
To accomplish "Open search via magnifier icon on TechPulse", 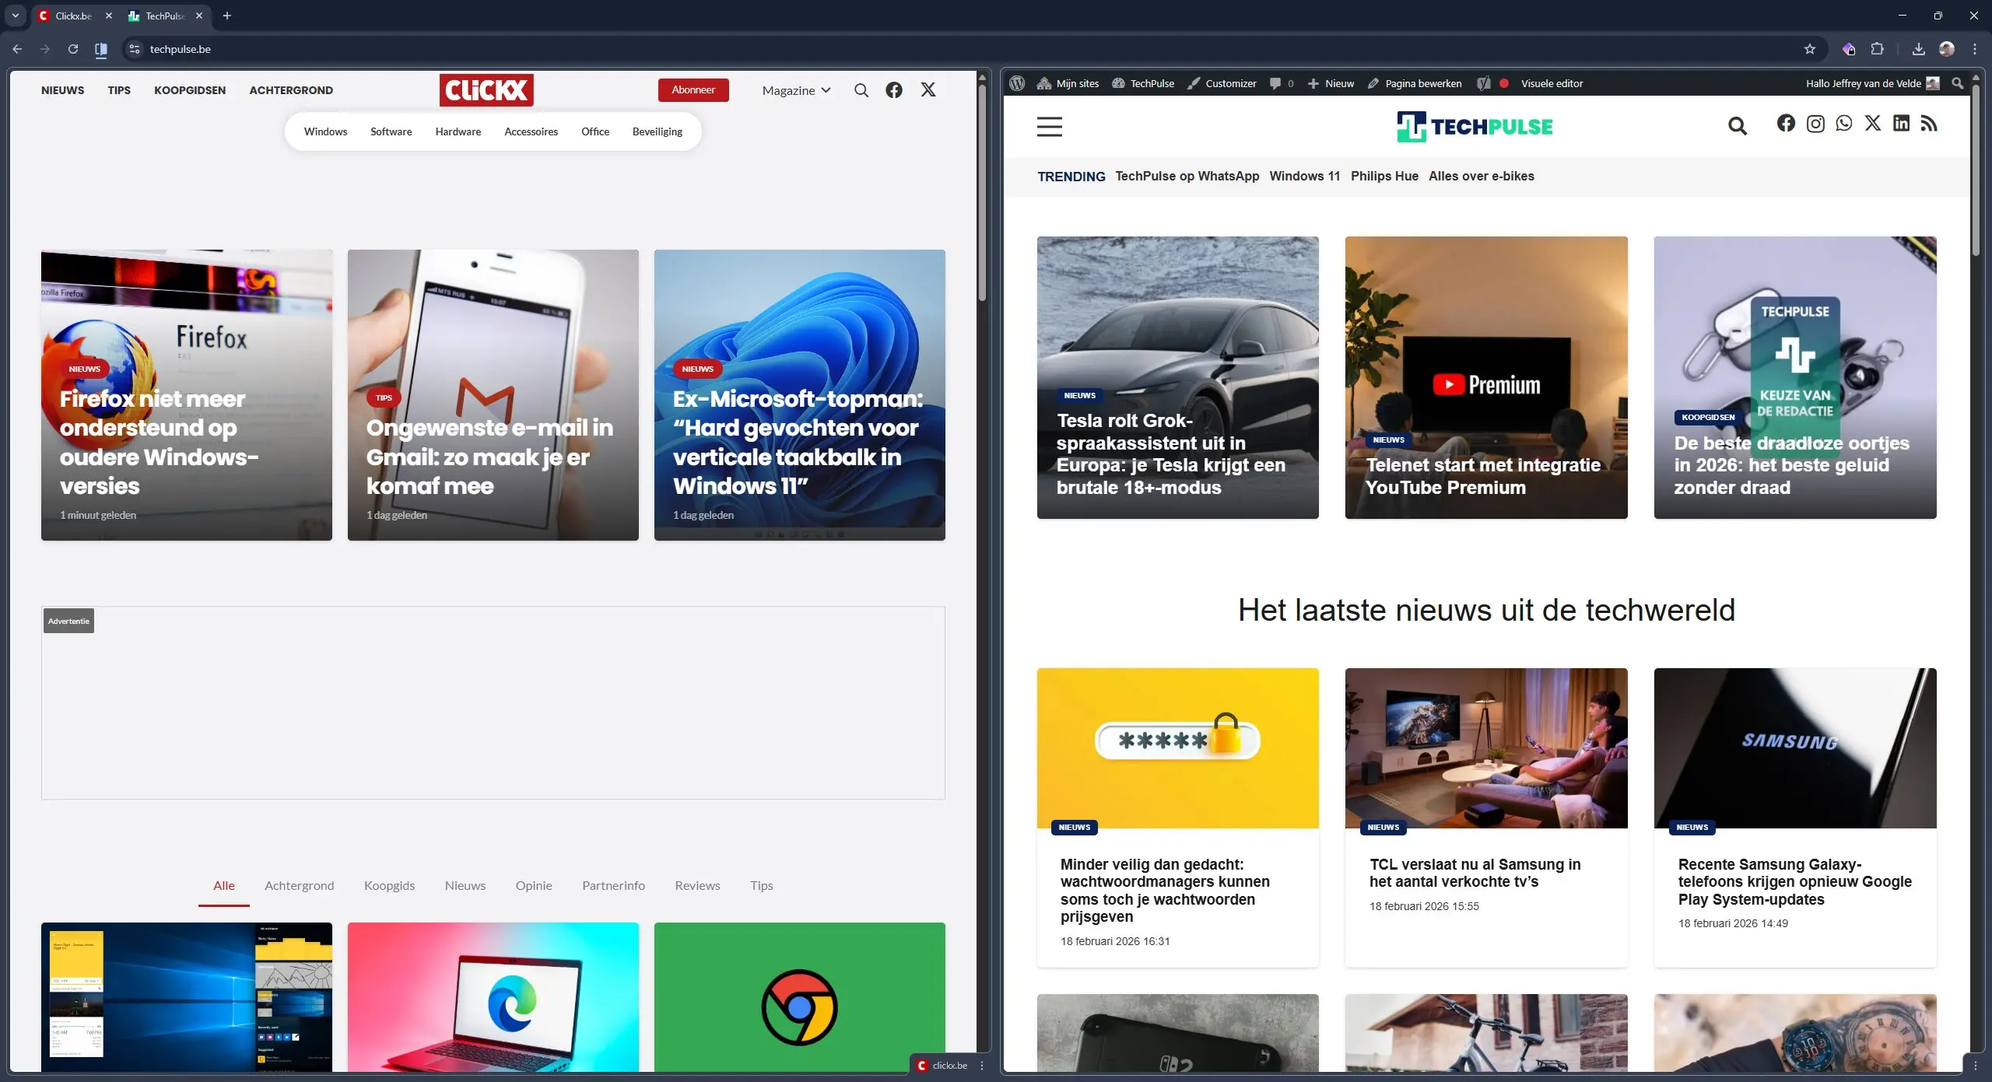I will [1738, 125].
